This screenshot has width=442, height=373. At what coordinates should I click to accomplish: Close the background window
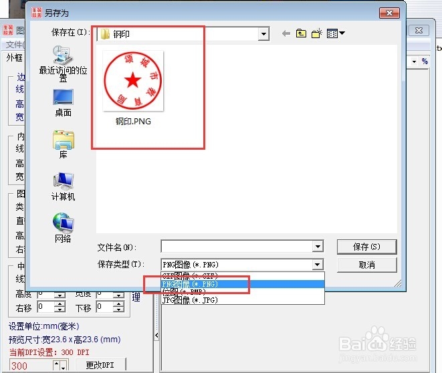(419, 31)
